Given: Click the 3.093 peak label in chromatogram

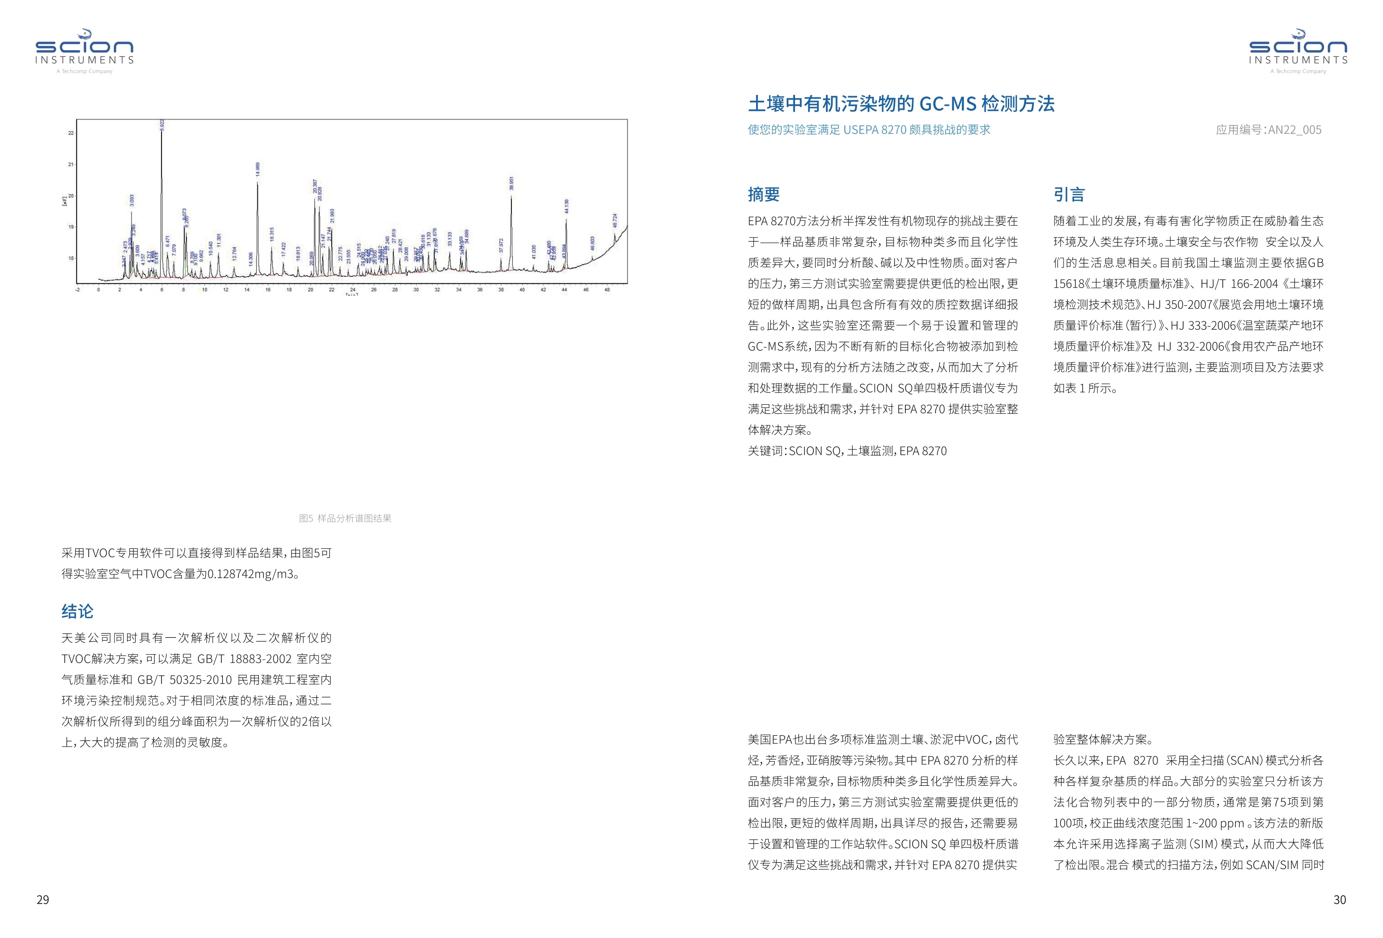Looking at the screenshot, I should pos(132,201).
